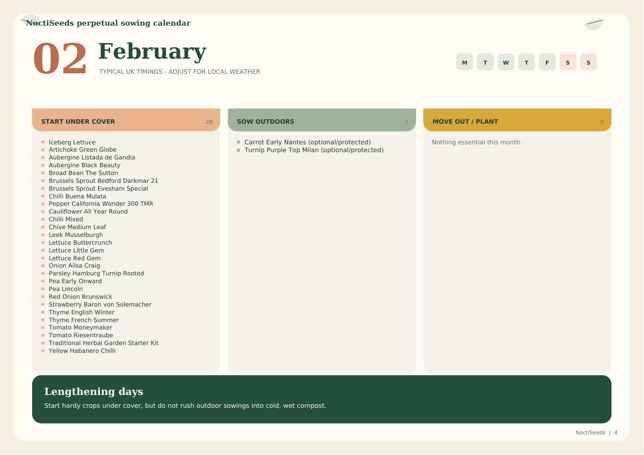This screenshot has width=644, height=455.
Task: Click 'Chilli Mixed' list item
Action: 66,219
